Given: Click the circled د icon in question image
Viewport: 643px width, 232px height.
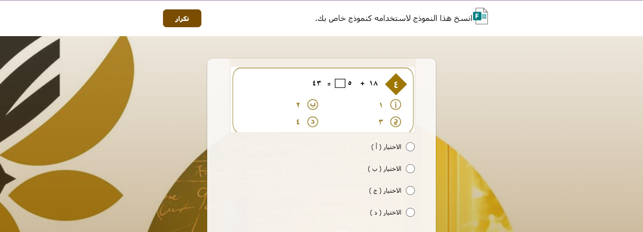Looking at the screenshot, I should pyautogui.click(x=313, y=122).
